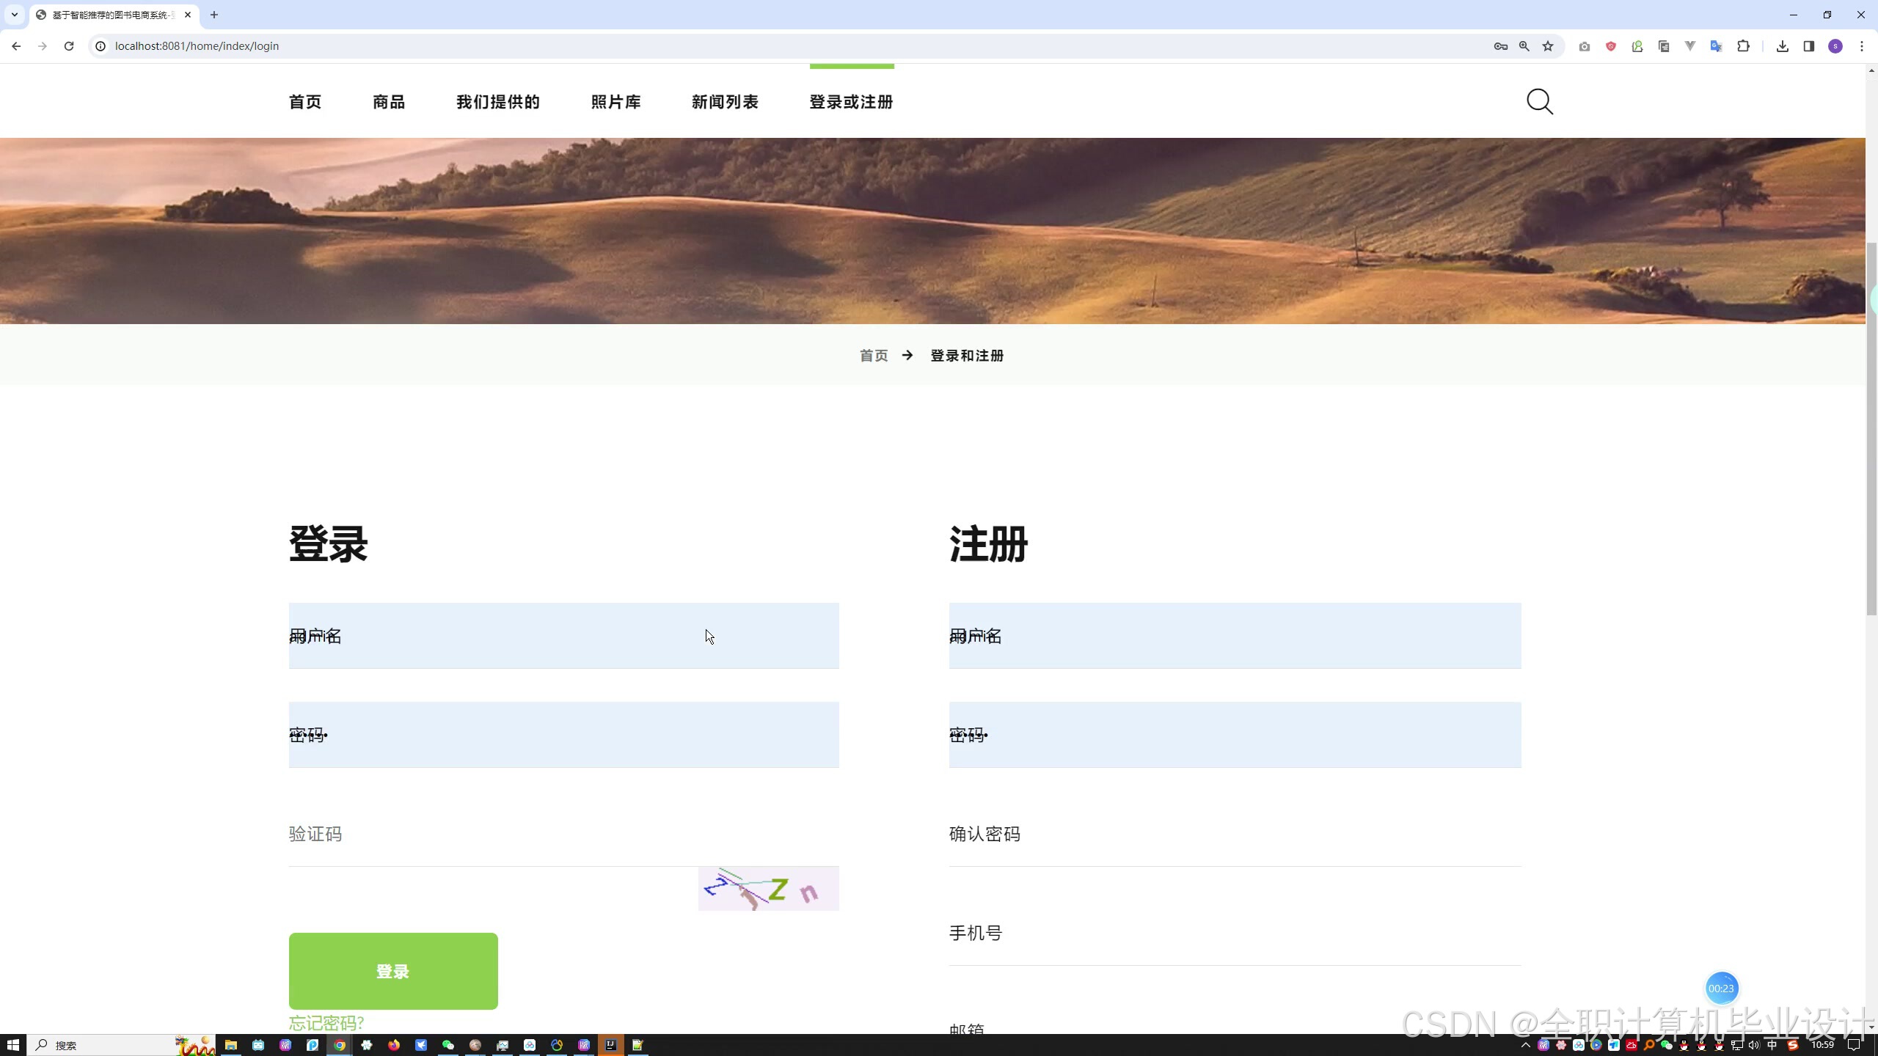
Task: Open the Chrome profile avatar
Action: pyautogui.click(x=1835, y=46)
